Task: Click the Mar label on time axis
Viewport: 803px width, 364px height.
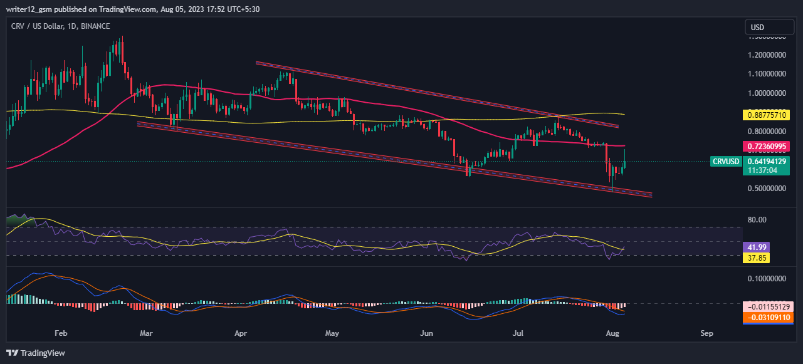Action: (x=147, y=333)
